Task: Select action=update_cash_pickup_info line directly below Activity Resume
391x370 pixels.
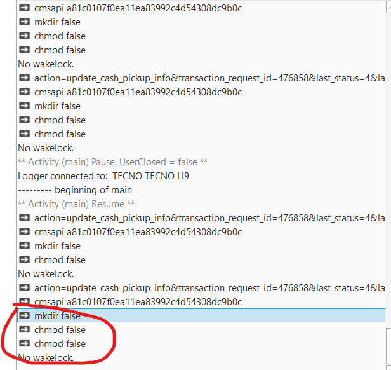Action: click(x=201, y=218)
